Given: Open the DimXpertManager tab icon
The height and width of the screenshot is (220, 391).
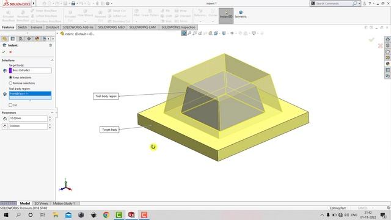Looking at the screenshot, I should 29,38.
